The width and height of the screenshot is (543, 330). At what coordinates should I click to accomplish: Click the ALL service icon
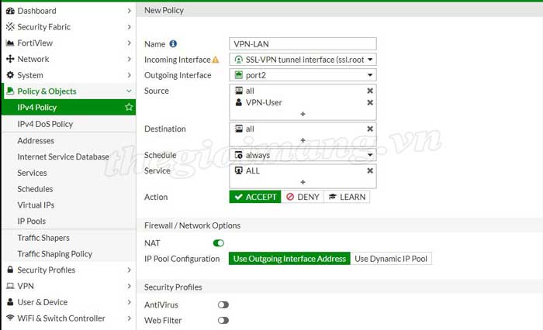coord(239,170)
